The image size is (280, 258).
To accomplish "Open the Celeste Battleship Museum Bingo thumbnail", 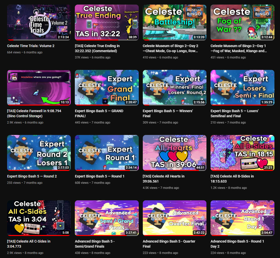I will [x=174, y=23].
